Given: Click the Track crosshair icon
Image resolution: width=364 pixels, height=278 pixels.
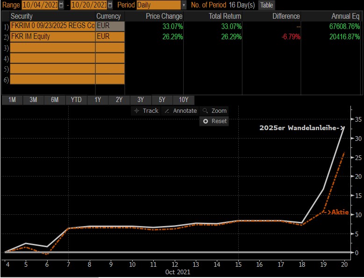Looking at the screenshot, I should (137, 110).
